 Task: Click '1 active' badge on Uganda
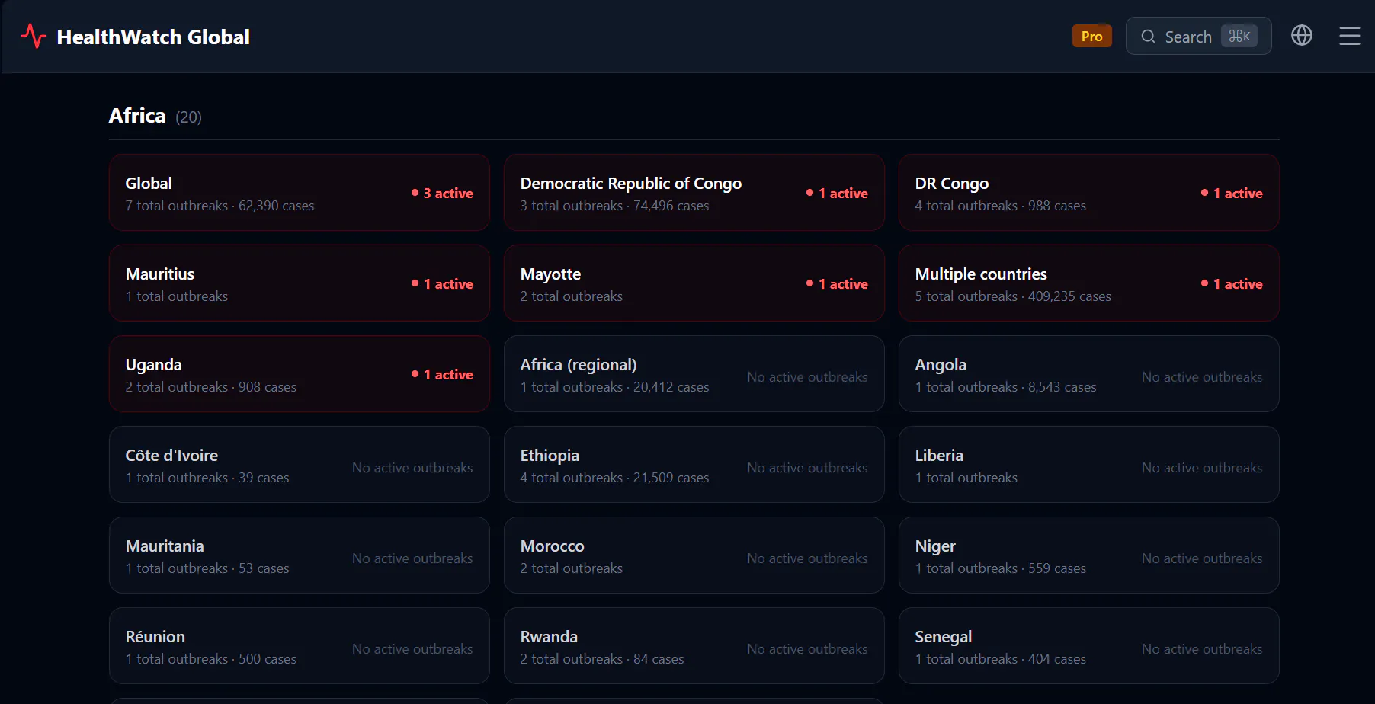(x=442, y=374)
